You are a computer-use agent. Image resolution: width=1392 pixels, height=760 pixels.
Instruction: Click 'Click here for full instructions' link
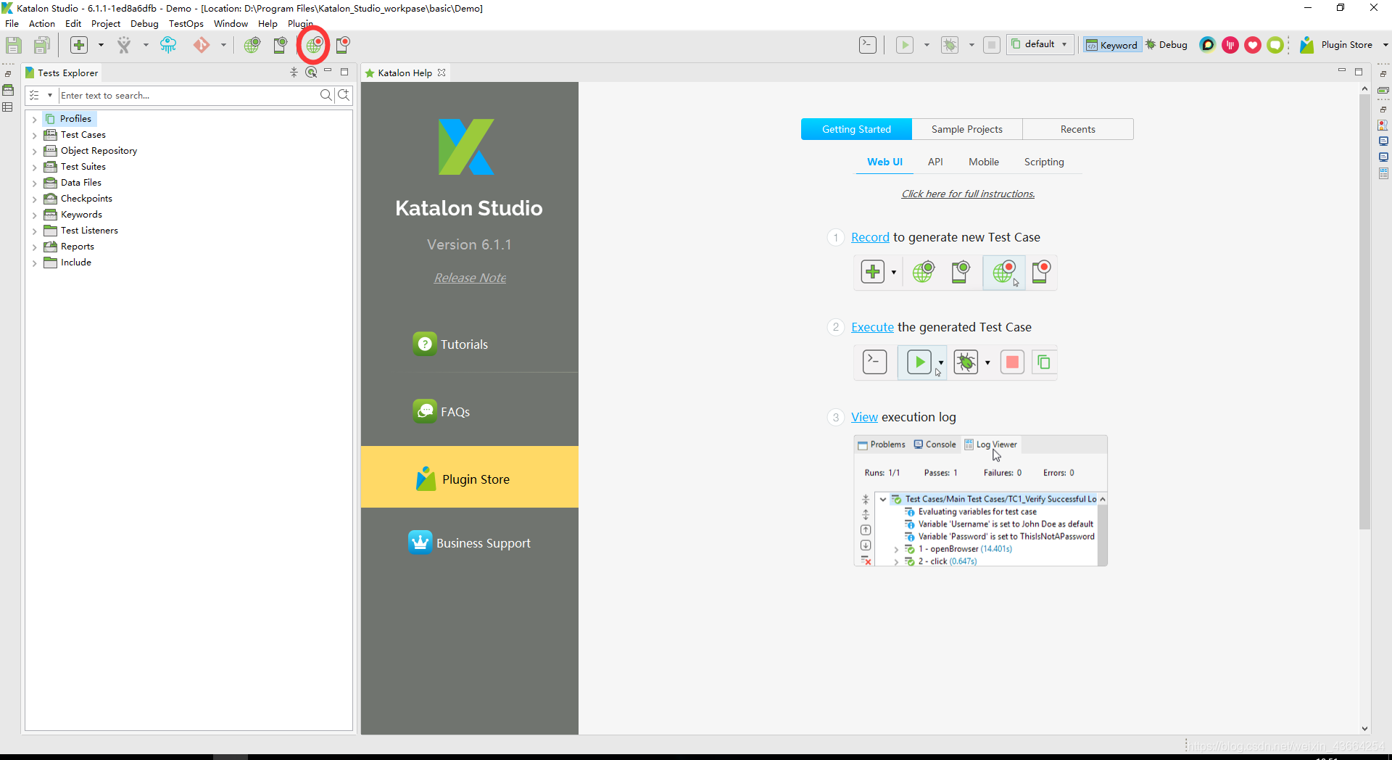pos(968,194)
